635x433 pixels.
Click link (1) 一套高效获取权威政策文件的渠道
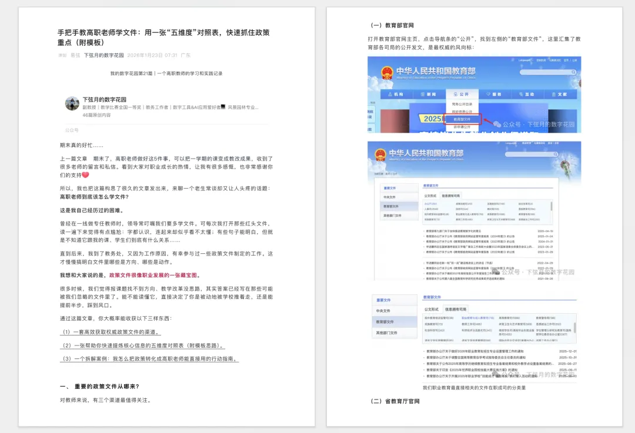click(111, 332)
